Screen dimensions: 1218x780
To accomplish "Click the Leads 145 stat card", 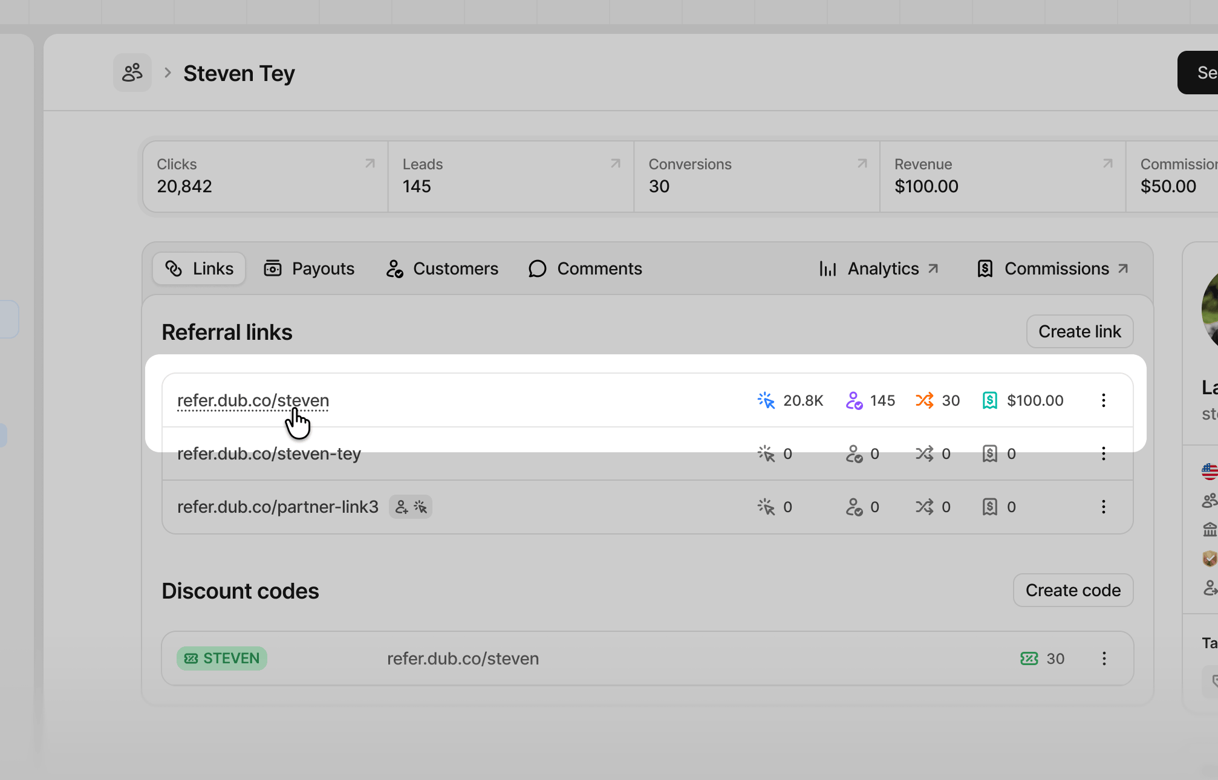I will (511, 177).
